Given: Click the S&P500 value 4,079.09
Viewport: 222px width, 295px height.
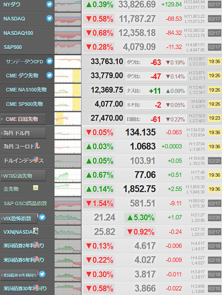Looking at the screenshot, I should [139, 47].
